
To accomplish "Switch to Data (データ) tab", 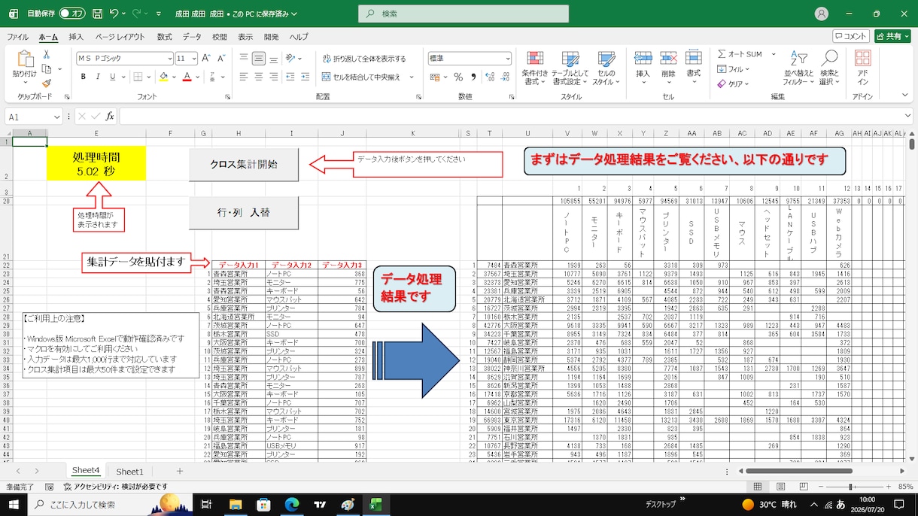I will click(x=192, y=36).
